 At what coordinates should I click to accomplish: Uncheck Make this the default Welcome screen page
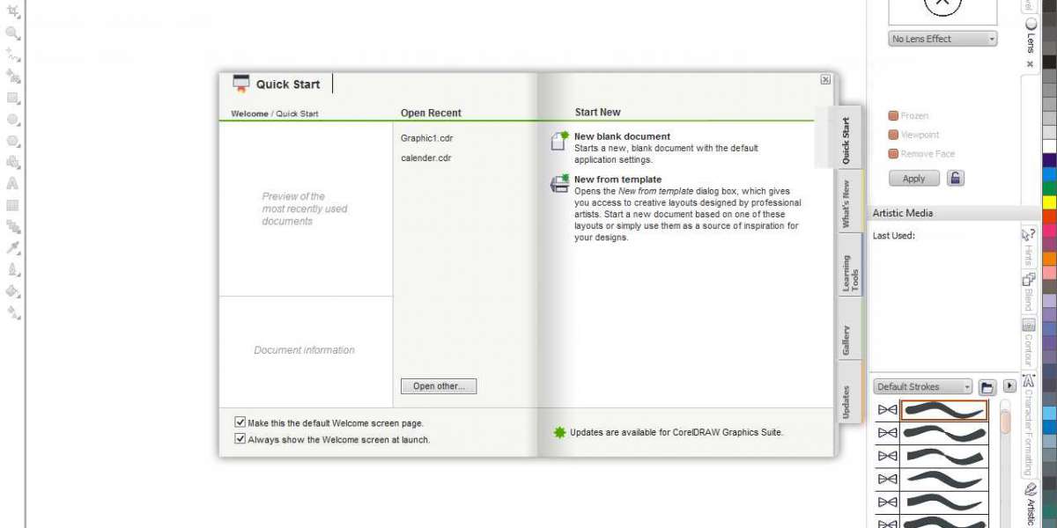tap(240, 423)
